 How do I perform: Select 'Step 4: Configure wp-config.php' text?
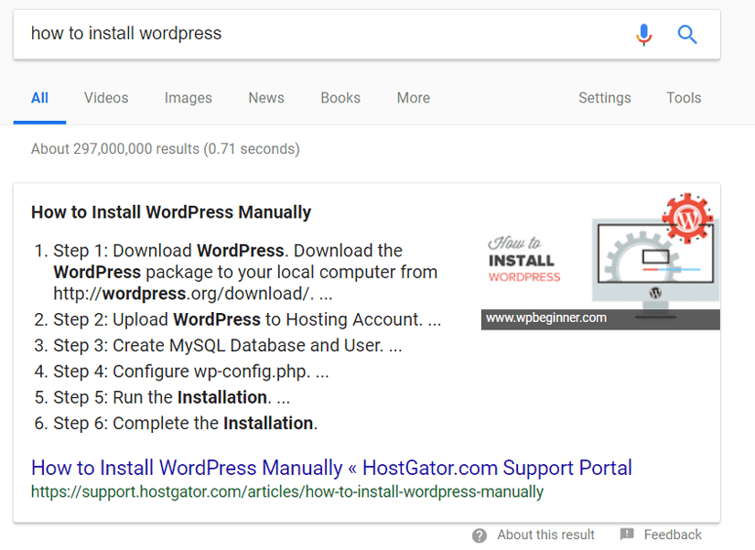(181, 372)
